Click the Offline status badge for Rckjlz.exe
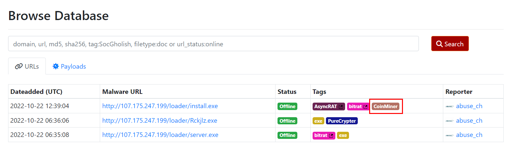Screen dimensions: 517x146 [x=288, y=121]
